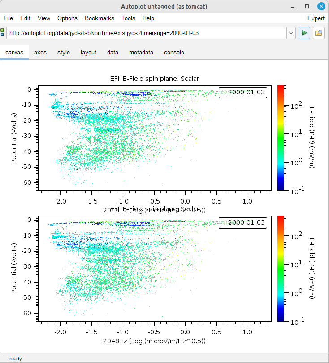Open the file browse folder icon
This screenshot has height=363, width=329.
tap(319, 33)
